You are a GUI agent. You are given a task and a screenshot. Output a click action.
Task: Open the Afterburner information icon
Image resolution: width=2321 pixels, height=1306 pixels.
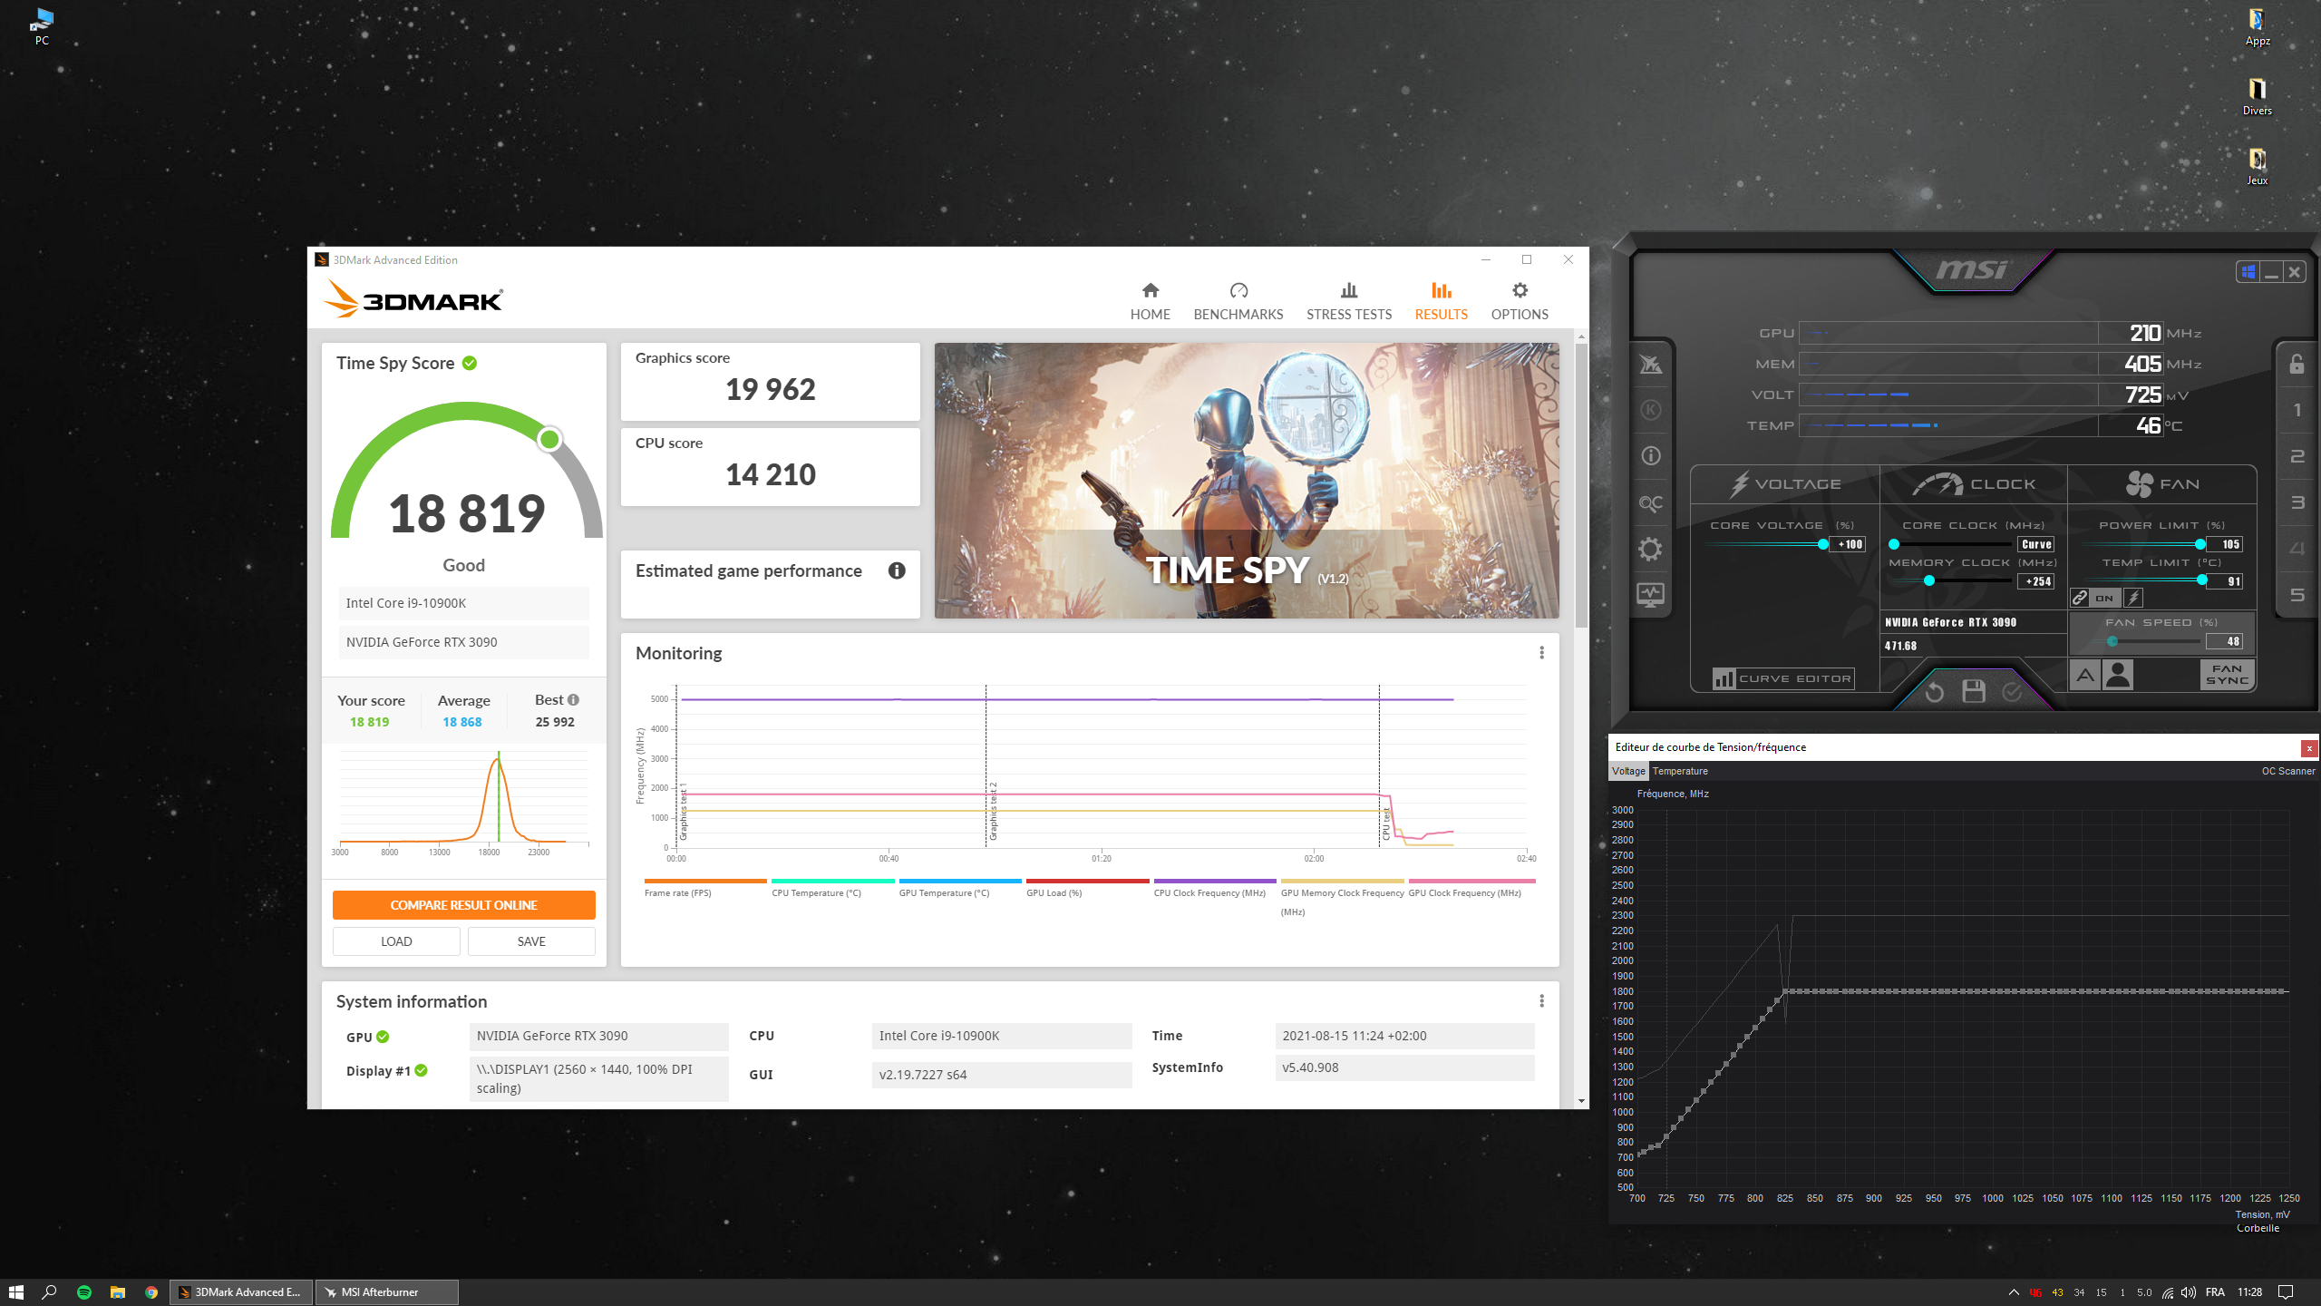[1650, 456]
